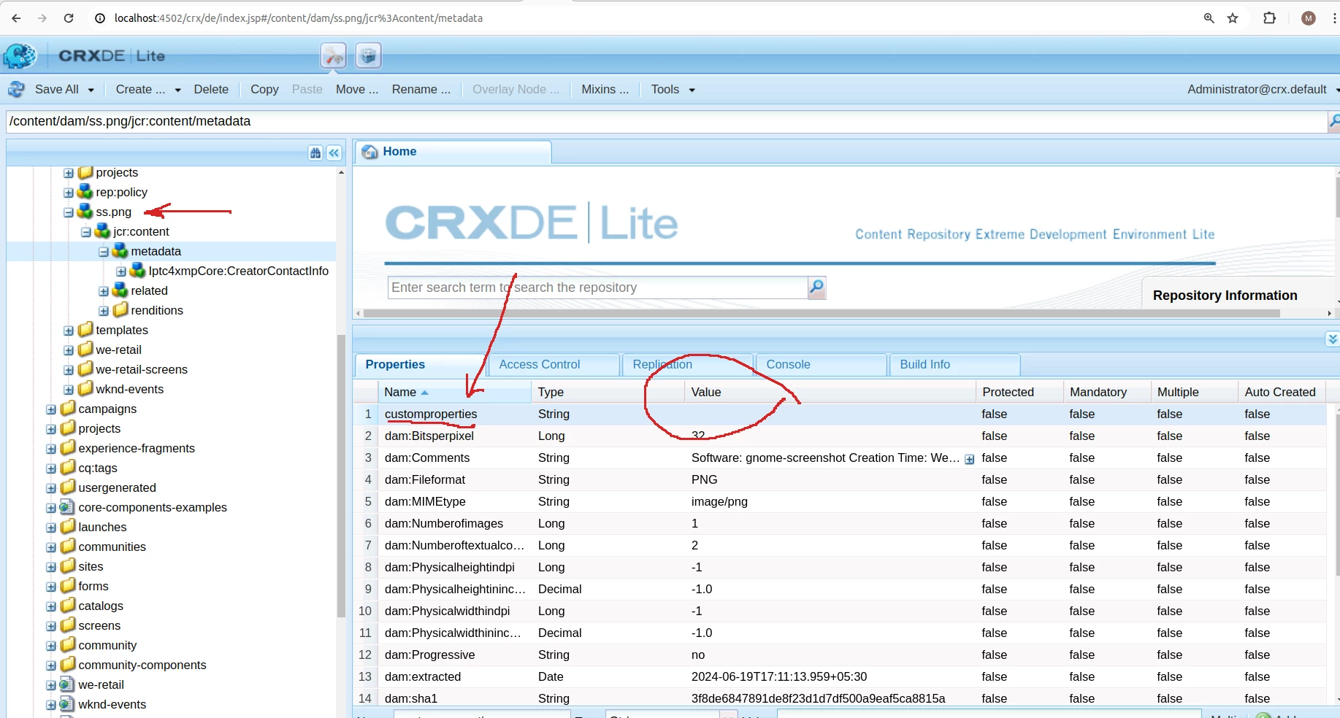Bookmark this page with the star icon

click(1233, 18)
